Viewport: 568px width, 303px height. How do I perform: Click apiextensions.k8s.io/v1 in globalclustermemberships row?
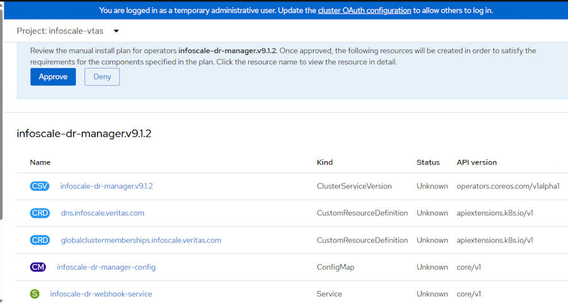[495, 240]
